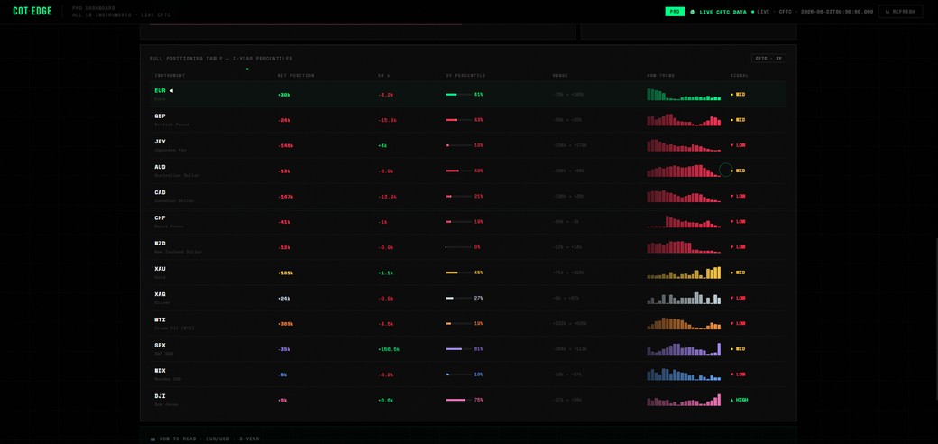Select the EUR Euro row

[468, 95]
